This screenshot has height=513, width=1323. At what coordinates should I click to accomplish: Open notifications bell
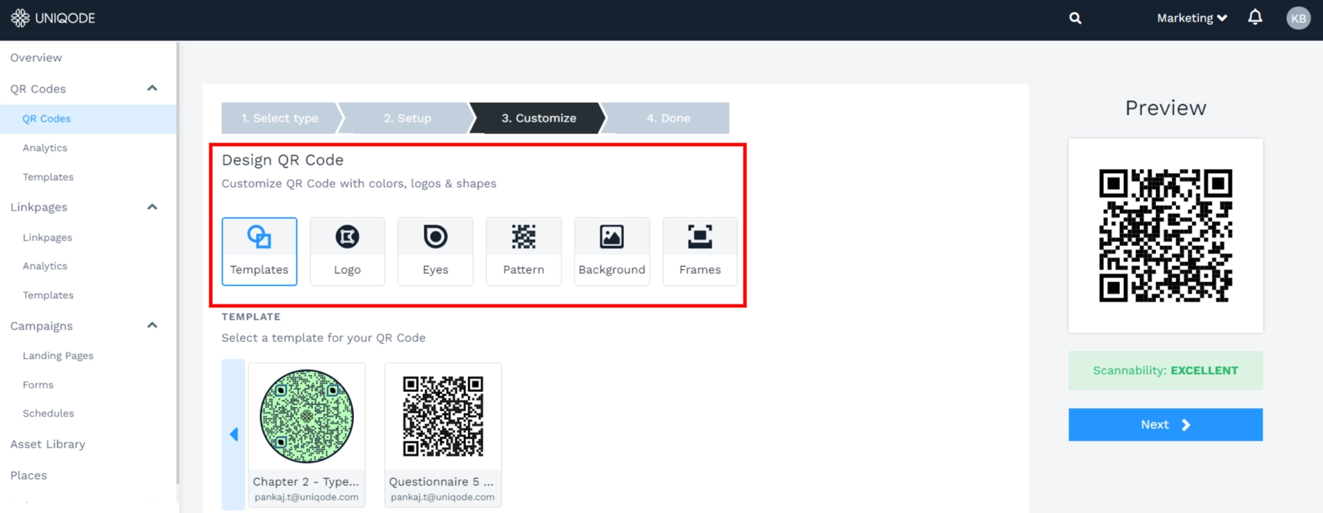pyautogui.click(x=1255, y=17)
